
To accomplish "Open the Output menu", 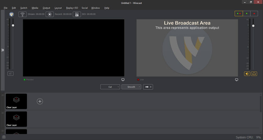I will click(46, 8).
